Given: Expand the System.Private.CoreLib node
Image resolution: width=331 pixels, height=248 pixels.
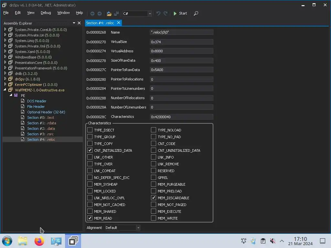Looking at the screenshot, I should [x=5, y=29].
